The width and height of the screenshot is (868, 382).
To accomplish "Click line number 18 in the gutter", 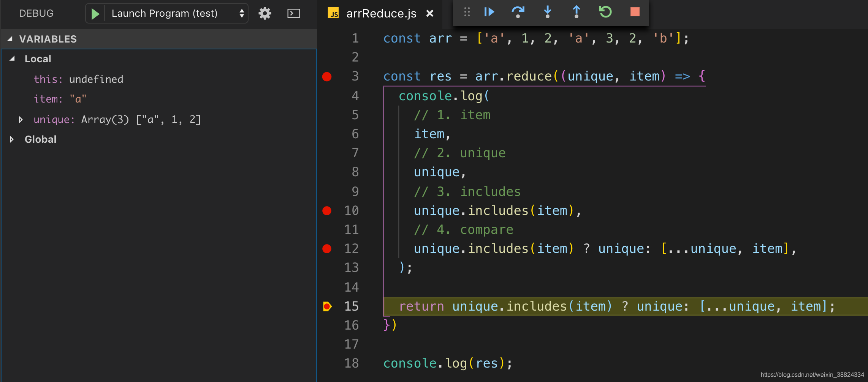I will click(352, 363).
